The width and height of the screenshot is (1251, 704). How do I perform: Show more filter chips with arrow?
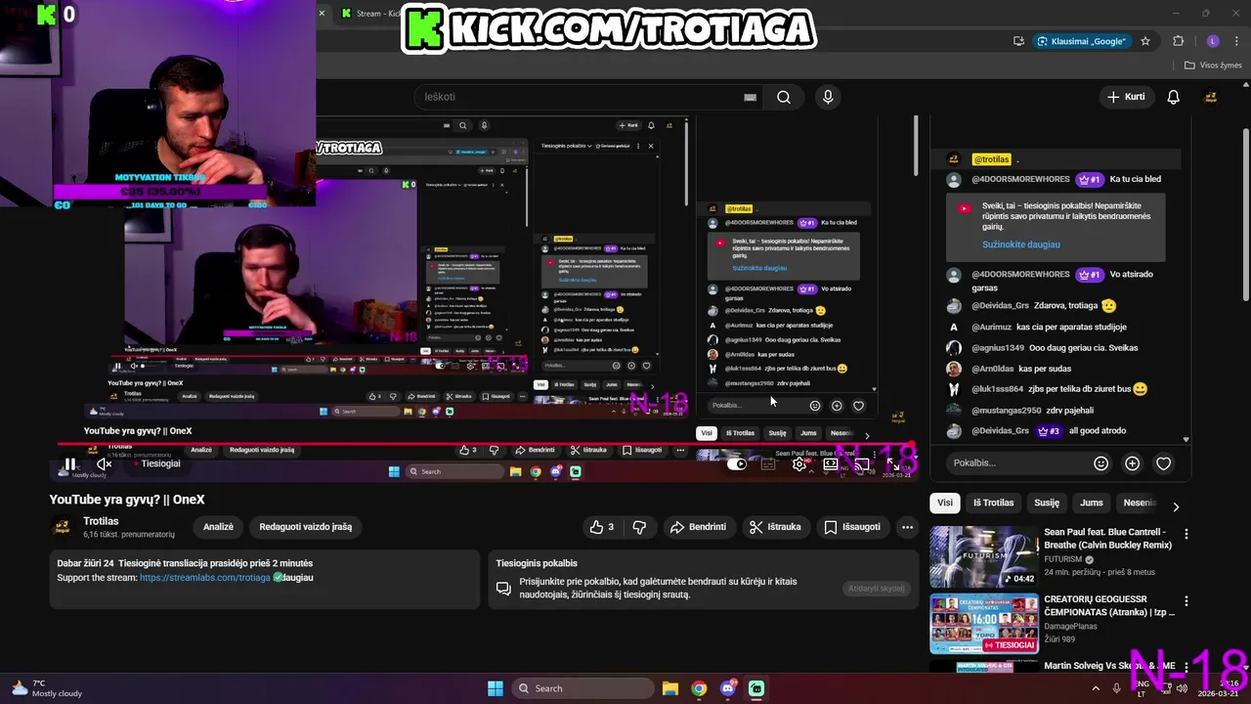pos(1176,506)
